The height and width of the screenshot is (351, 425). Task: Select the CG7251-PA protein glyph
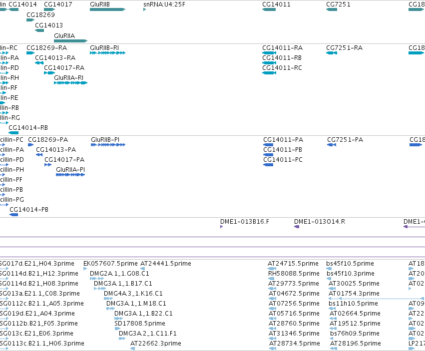[x=332, y=145]
